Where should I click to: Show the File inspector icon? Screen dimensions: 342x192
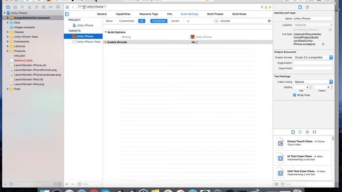[x=300, y=7]
